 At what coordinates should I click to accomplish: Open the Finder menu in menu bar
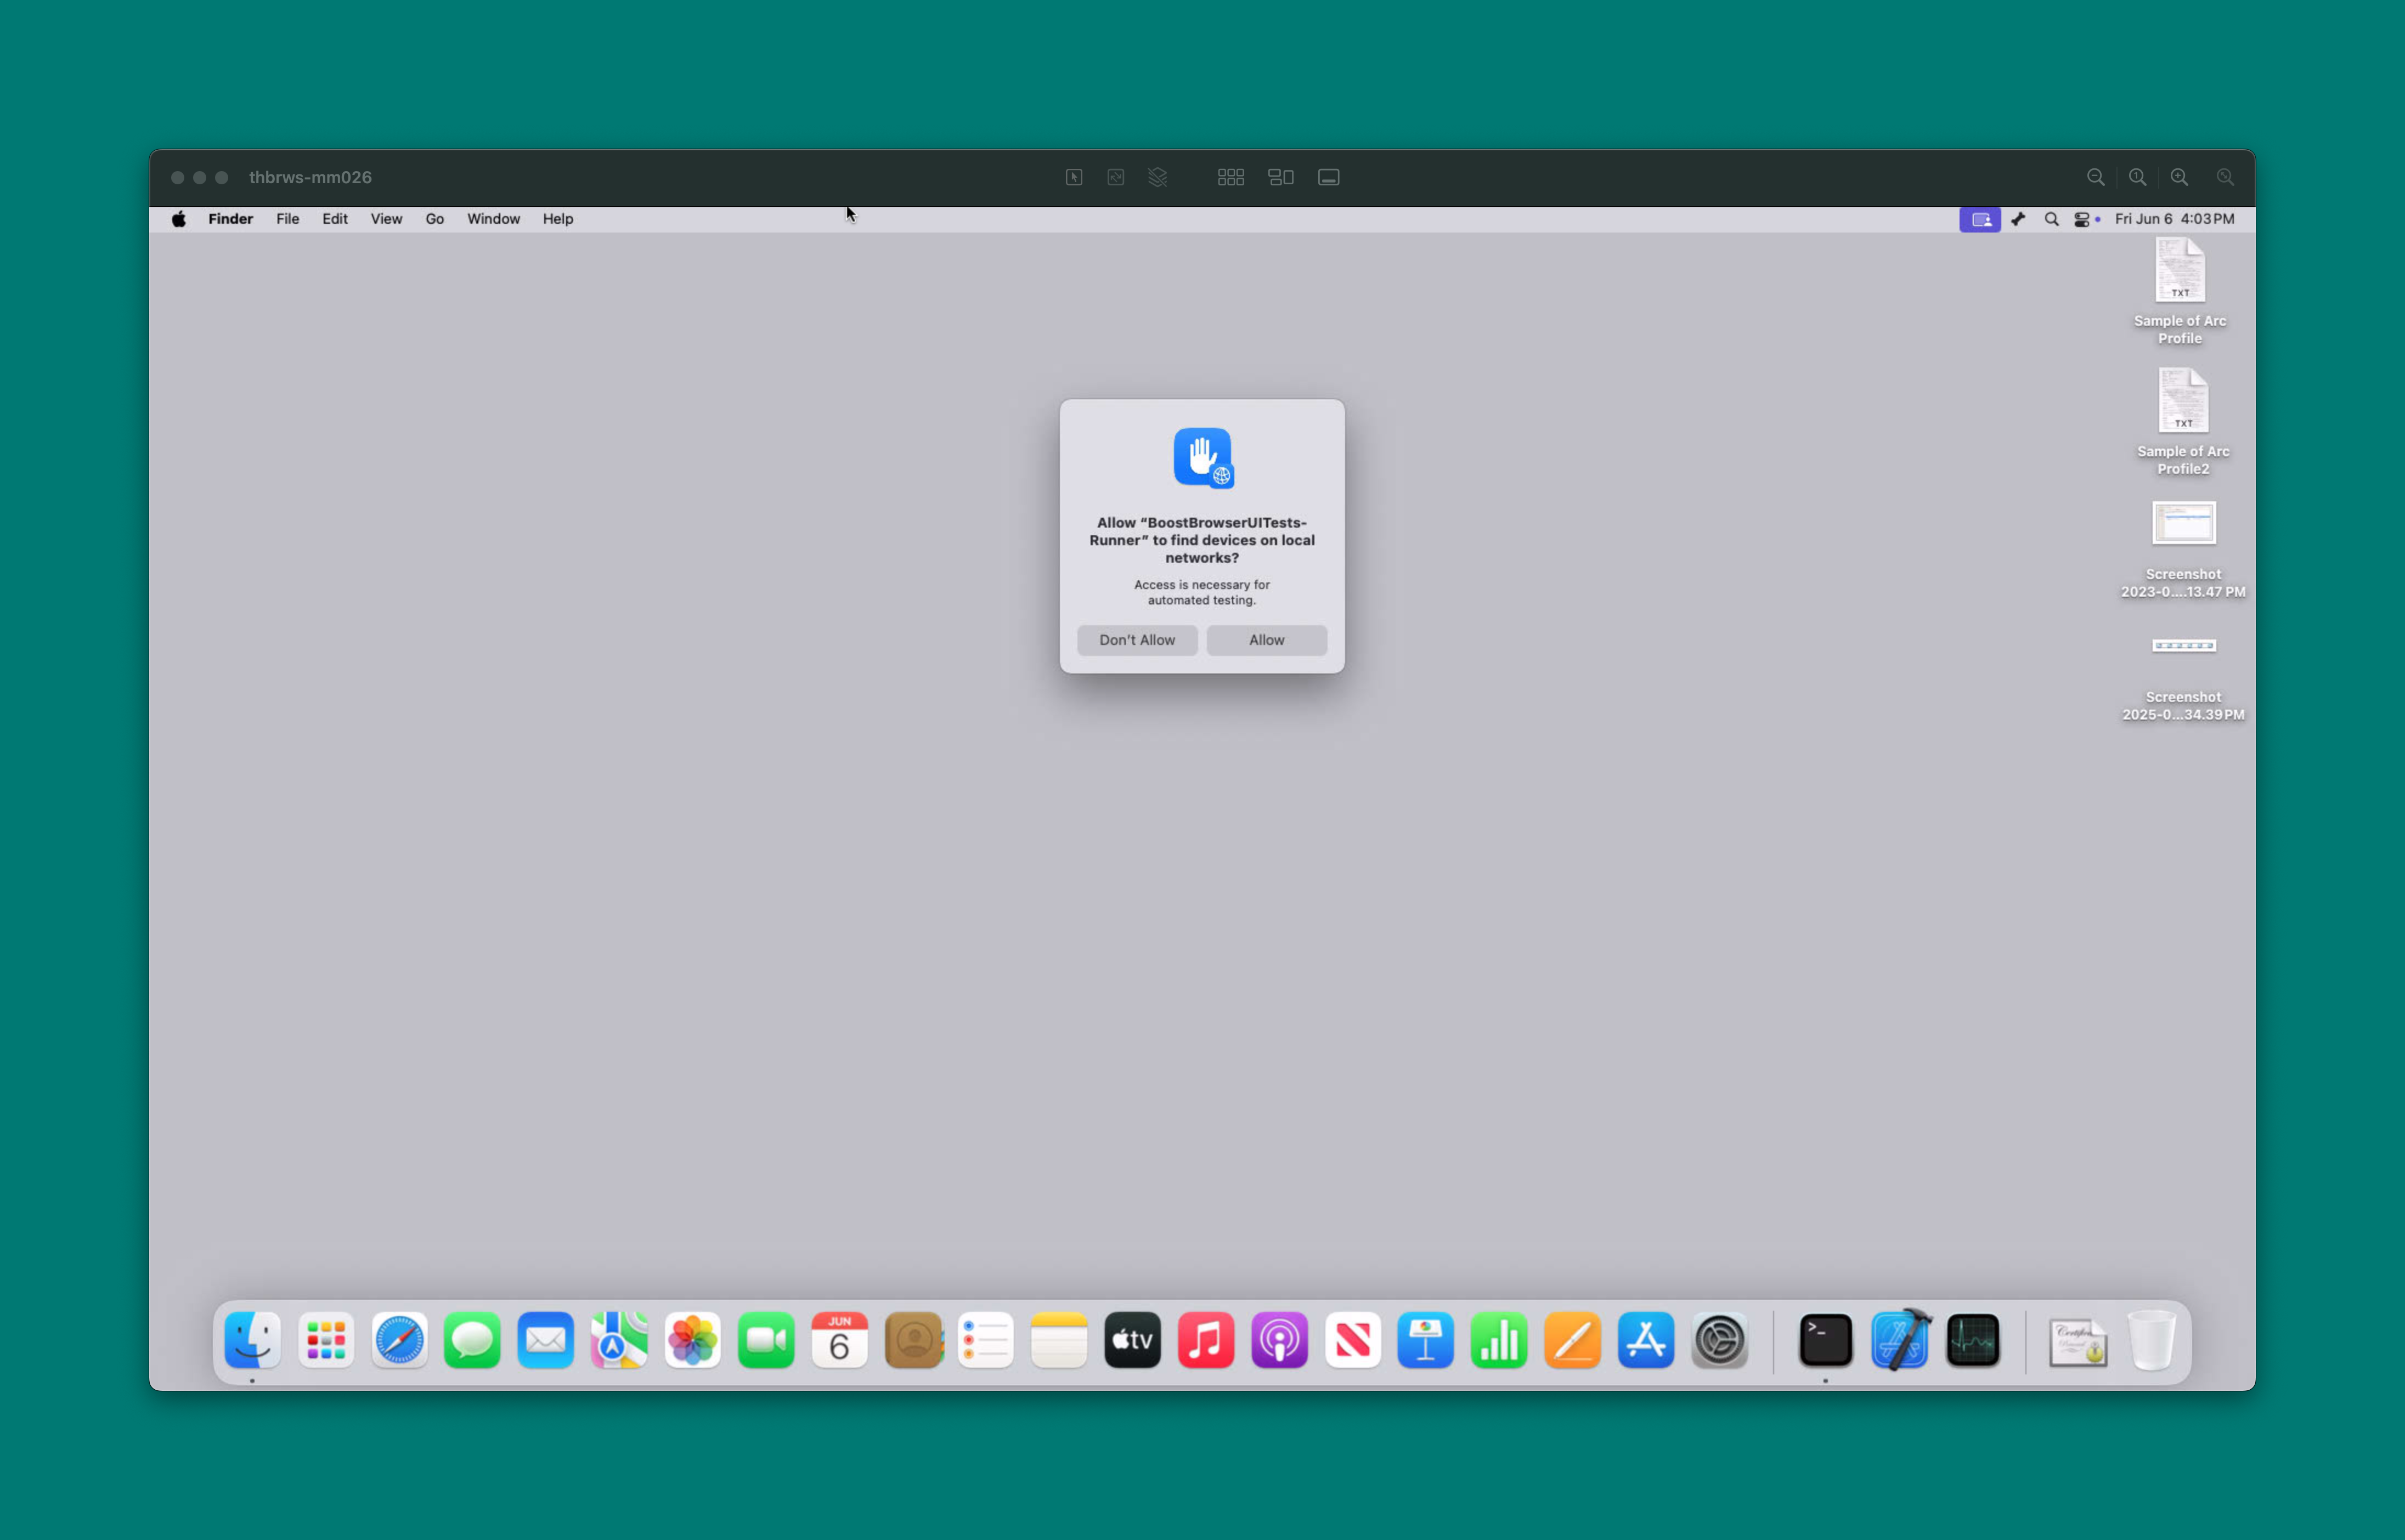(x=230, y=219)
